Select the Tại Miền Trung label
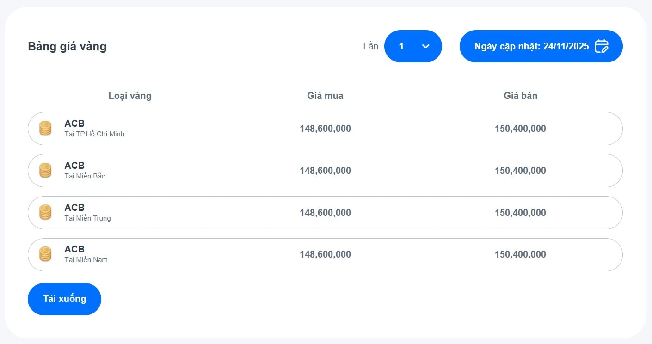 (x=87, y=218)
